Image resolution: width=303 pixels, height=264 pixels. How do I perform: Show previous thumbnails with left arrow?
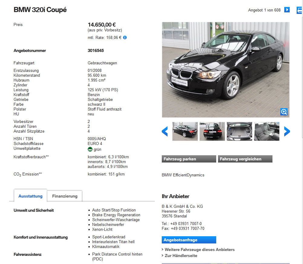tap(165, 131)
